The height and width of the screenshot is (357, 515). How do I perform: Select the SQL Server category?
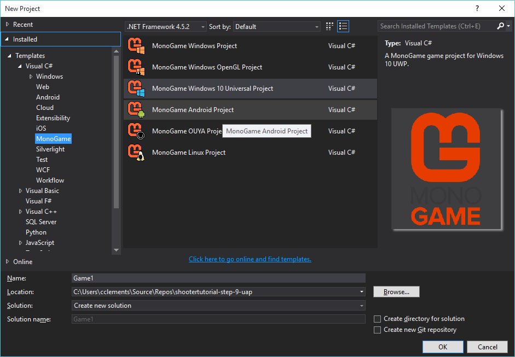(x=41, y=222)
